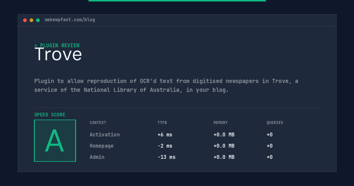Click the '-13 ms' Admin TTFB value
Image resolution: width=354 pixels, height=186 pixels.
coord(166,157)
